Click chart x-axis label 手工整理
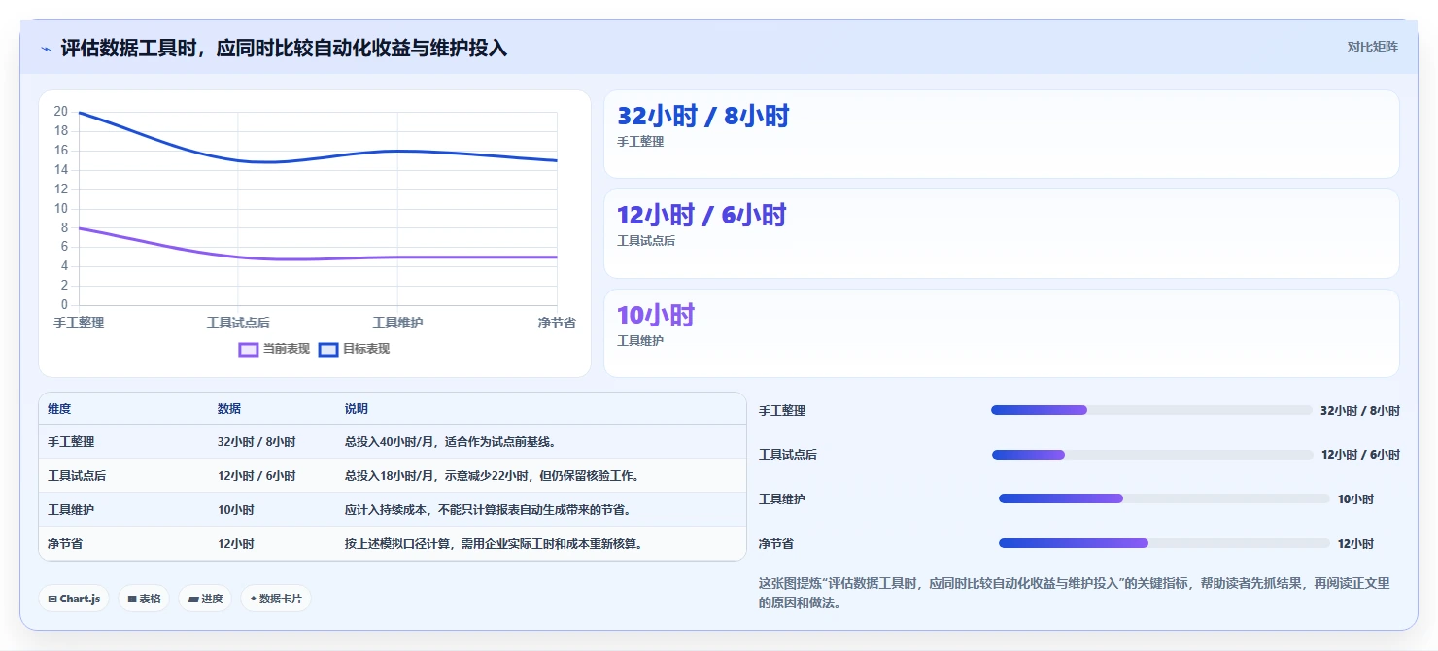Image resolution: width=1438 pixels, height=651 pixels. [x=79, y=323]
